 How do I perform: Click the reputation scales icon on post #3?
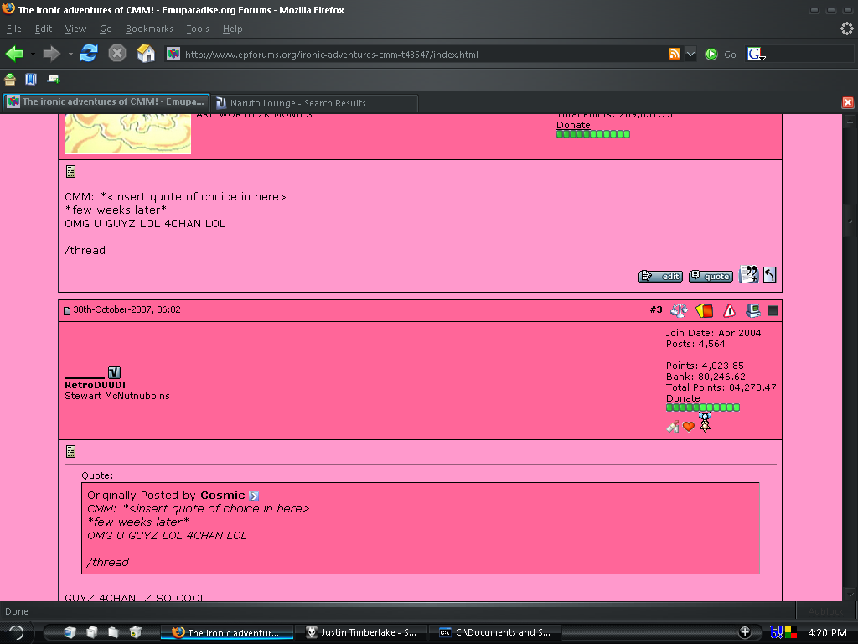(x=679, y=310)
